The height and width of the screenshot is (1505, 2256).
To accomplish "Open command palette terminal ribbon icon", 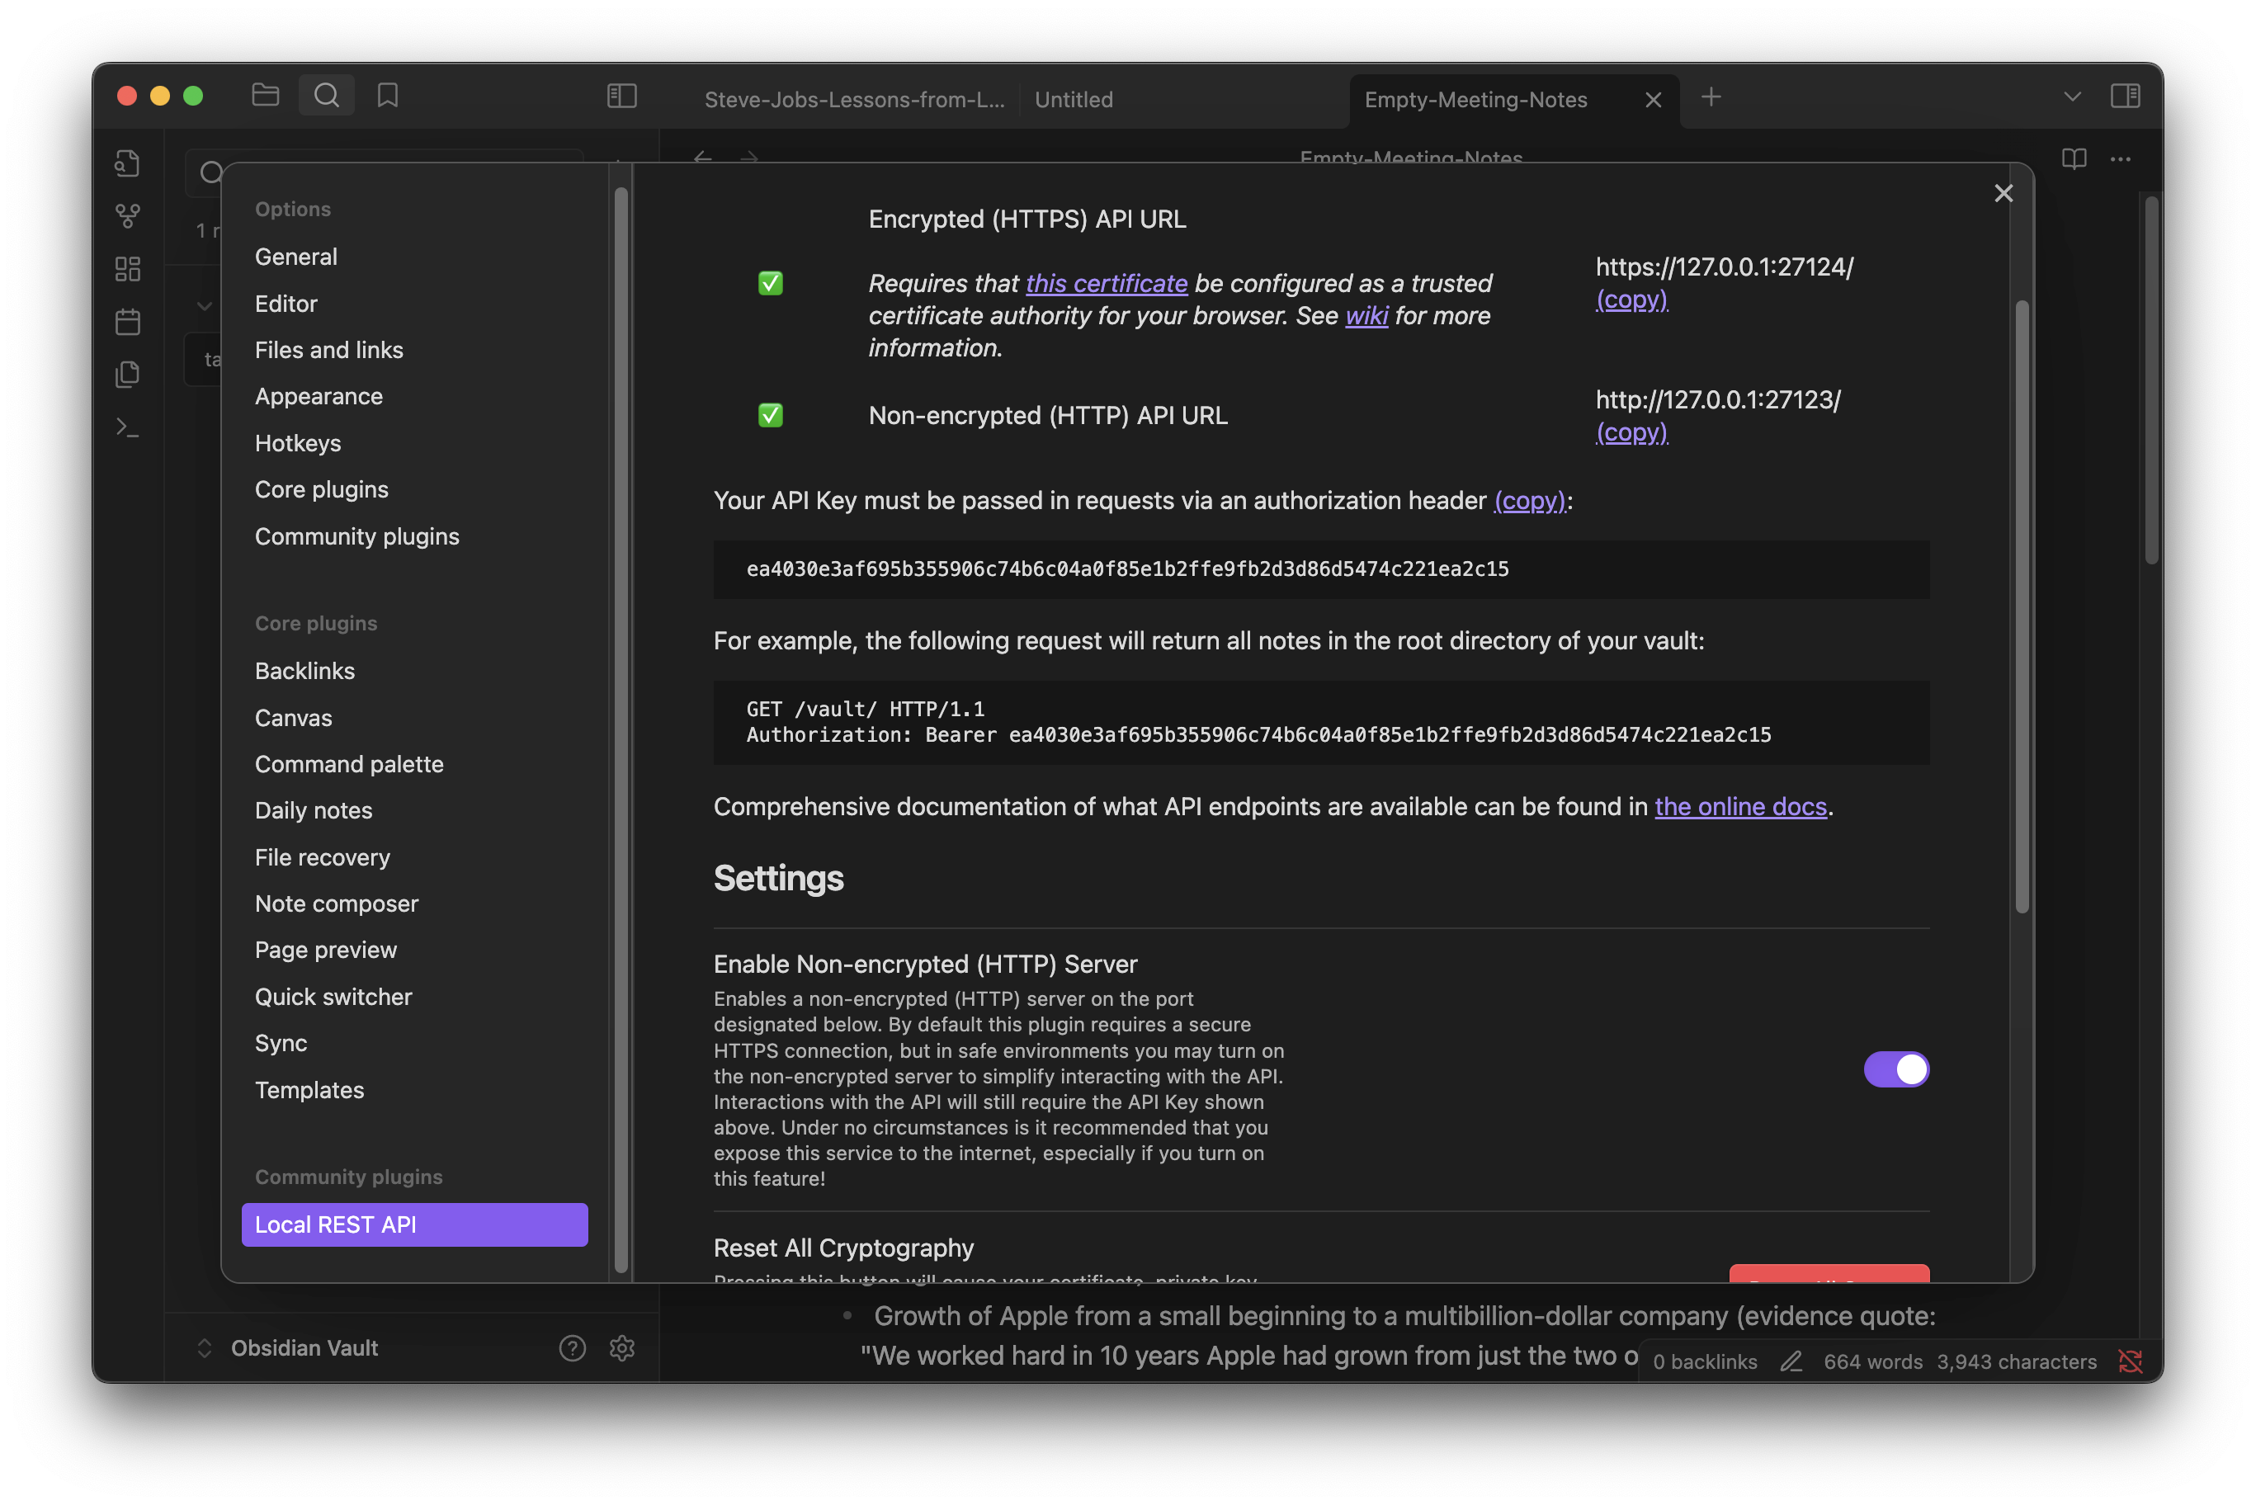I will [x=128, y=427].
